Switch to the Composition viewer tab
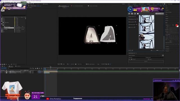The image size is (180, 101). 64,6
